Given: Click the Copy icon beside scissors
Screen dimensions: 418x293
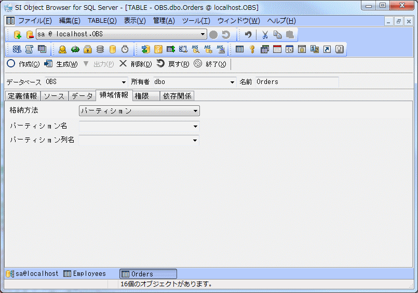Looking at the screenshot, I should coord(277,35).
